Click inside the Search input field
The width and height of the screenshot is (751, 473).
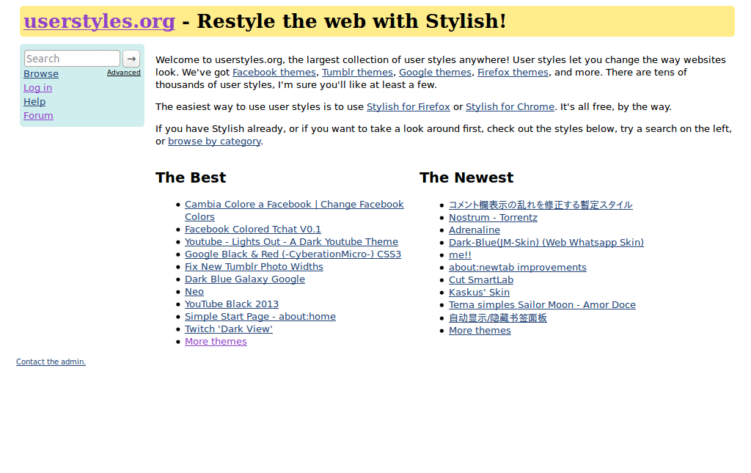tap(71, 58)
